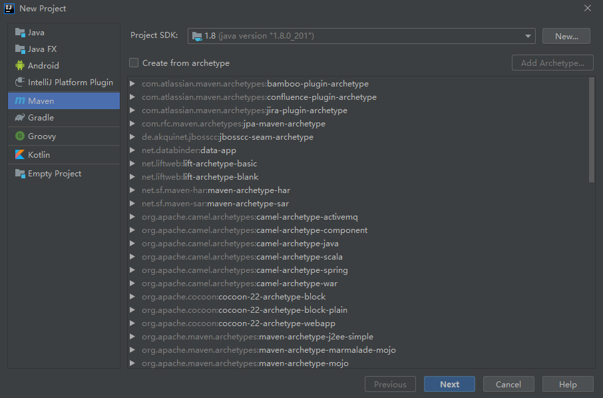
Task: Click the IntelliJ IDEA logo in title bar
Action: pyautogui.click(x=9, y=8)
